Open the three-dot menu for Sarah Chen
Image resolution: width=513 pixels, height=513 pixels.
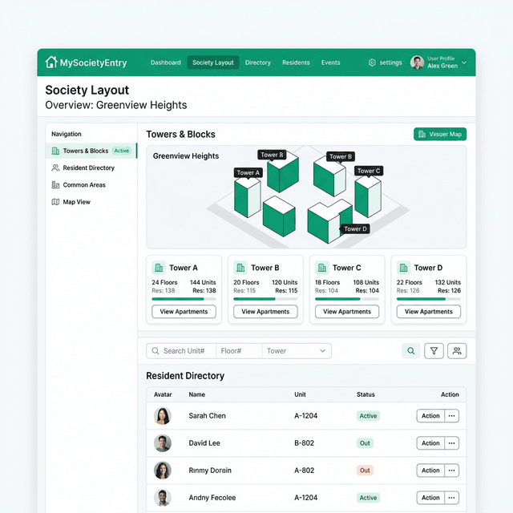(452, 416)
